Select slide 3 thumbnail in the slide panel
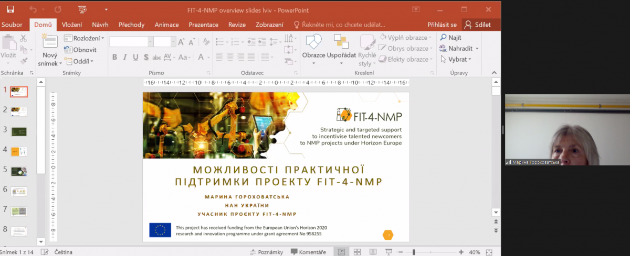 point(19,131)
